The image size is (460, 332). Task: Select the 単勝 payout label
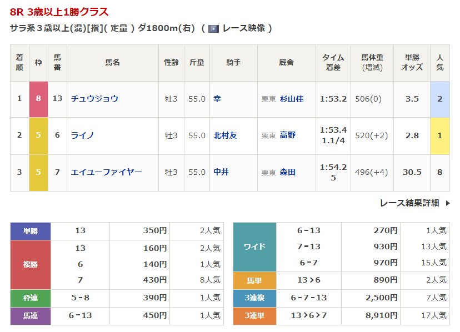pyautogui.click(x=31, y=231)
